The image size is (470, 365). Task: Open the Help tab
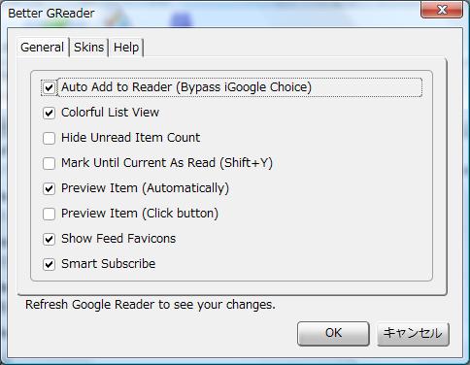[x=126, y=48]
